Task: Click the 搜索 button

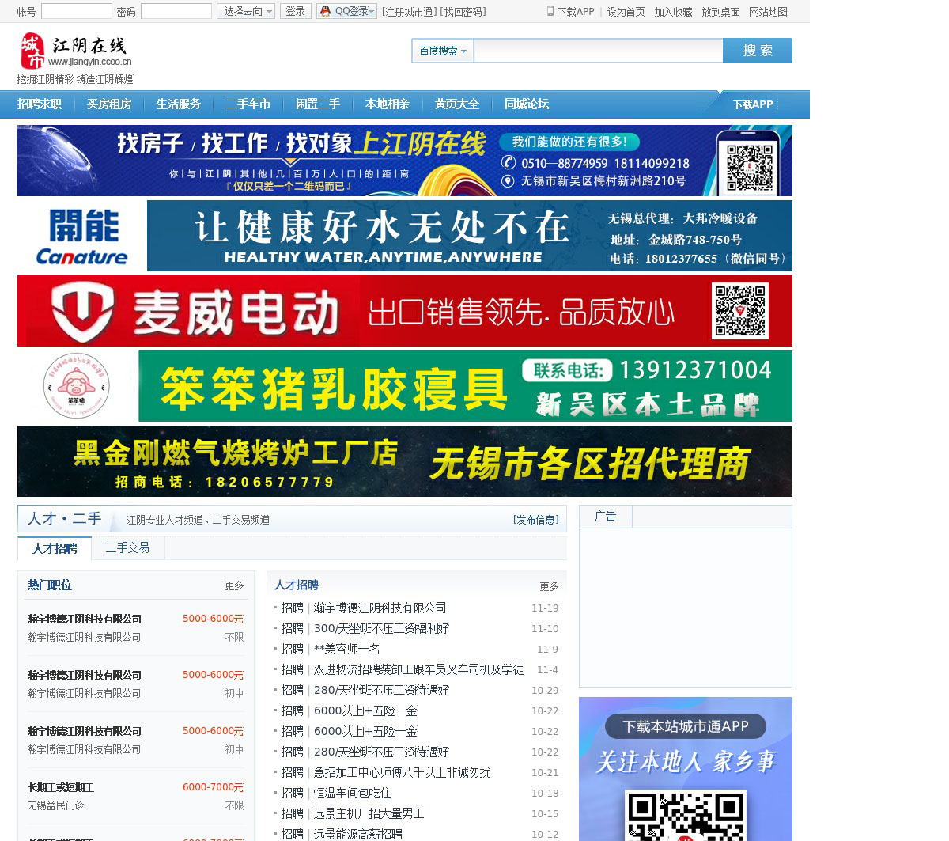Action: click(x=758, y=51)
